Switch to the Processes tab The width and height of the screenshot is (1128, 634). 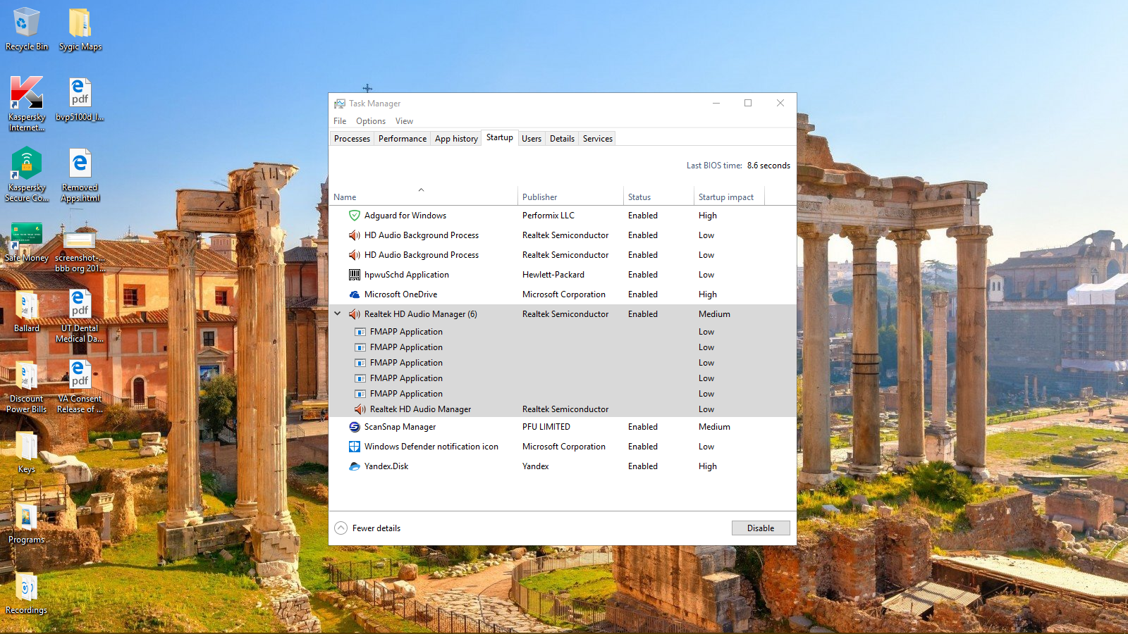[352, 139]
